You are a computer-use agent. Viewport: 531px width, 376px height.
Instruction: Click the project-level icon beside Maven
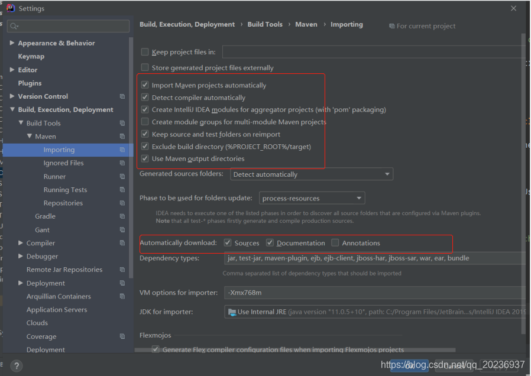[122, 137]
